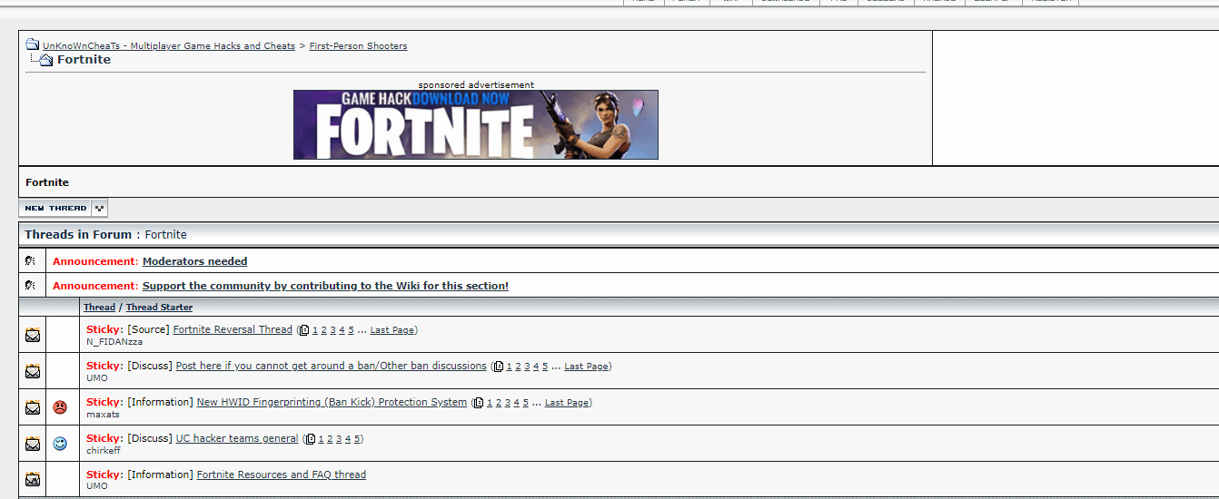Image resolution: width=1219 pixels, height=499 pixels.
Task: Click the Moderators needed announcement icon
Action: point(31,260)
